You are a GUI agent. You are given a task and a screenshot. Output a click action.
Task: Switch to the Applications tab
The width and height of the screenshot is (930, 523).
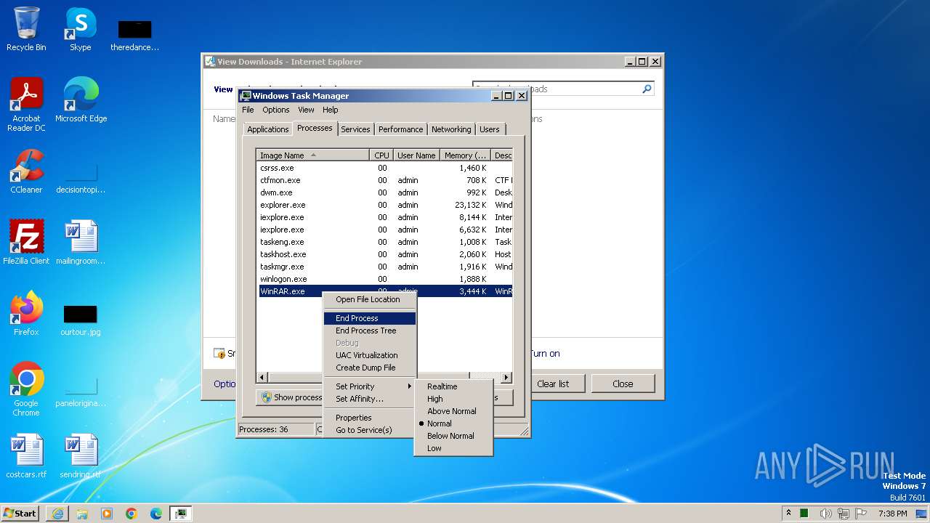point(267,129)
